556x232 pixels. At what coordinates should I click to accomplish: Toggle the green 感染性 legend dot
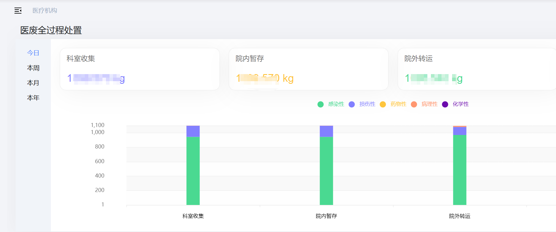click(321, 104)
